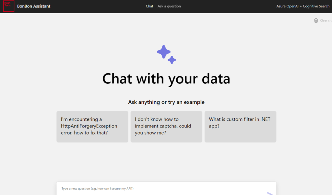Viewport: 332px width, 195px height.
Task: Click the small purple sparkle star
Action: click(172, 60)
